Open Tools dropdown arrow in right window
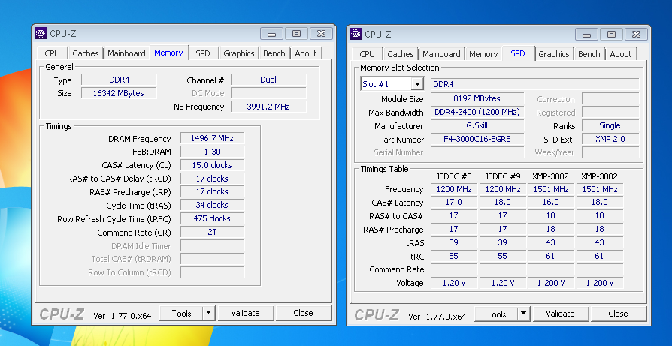The height and width of the screenshot is (346, 672). point(524,314)
